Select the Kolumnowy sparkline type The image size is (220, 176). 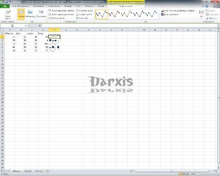click(x=30, y=14)
